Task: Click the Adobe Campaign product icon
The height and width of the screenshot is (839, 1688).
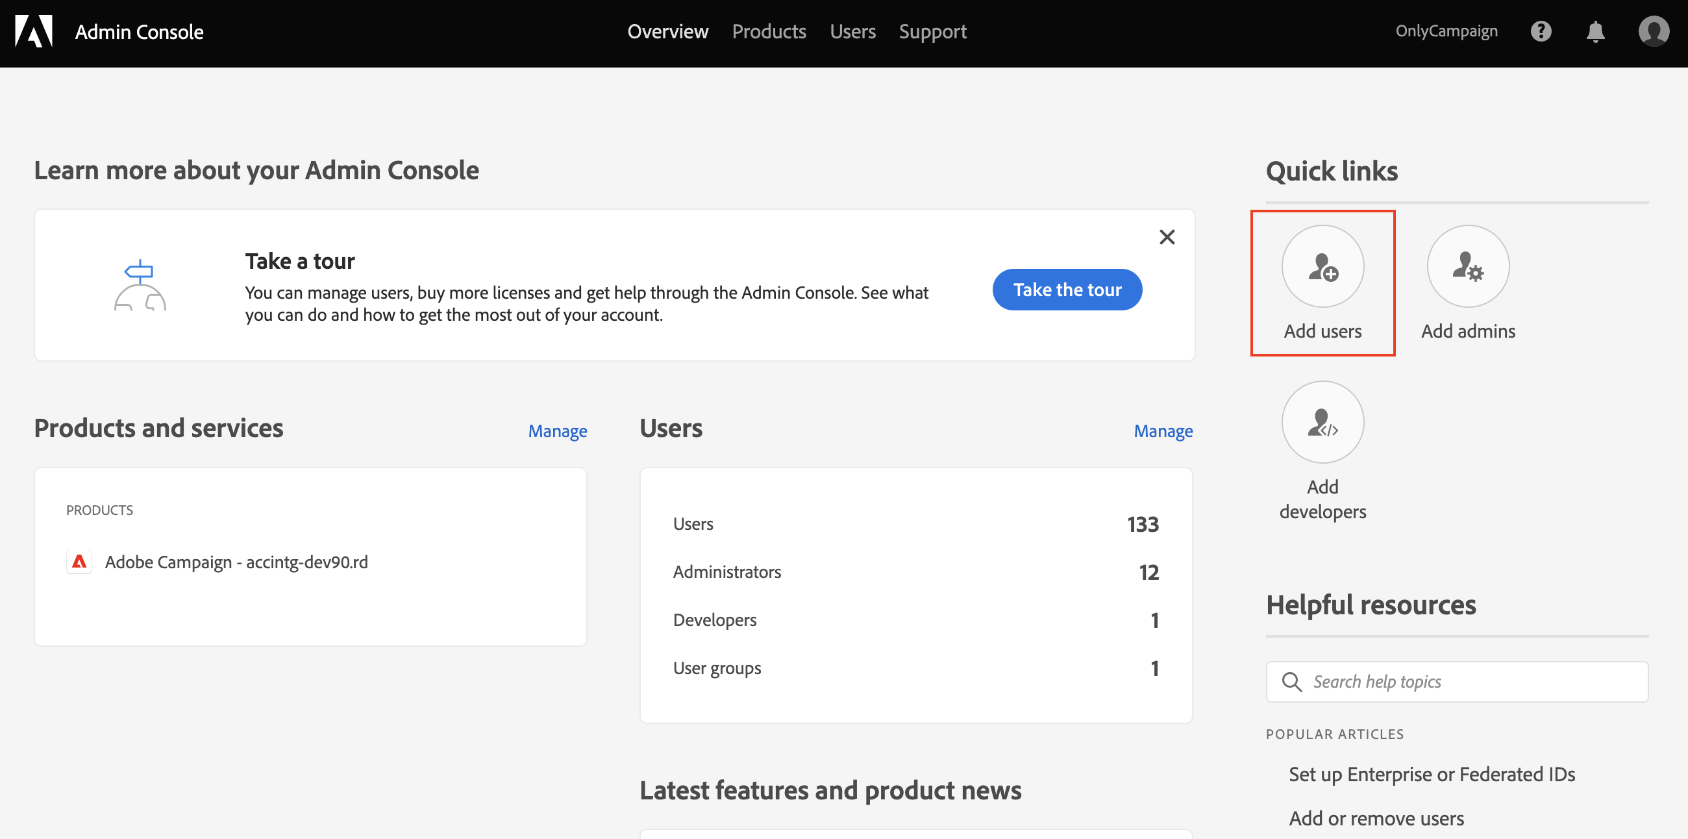Action: tap(79, 562)
